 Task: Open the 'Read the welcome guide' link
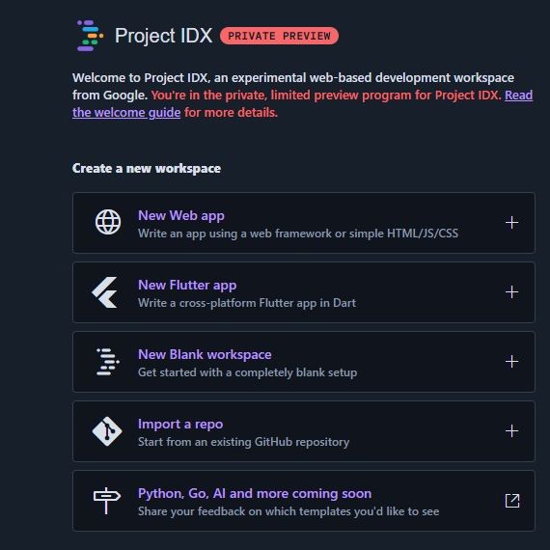302,104
